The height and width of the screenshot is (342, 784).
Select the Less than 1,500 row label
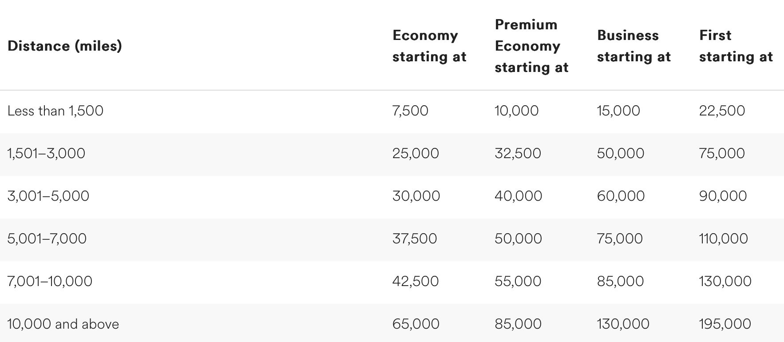click(x=55, y=111)
